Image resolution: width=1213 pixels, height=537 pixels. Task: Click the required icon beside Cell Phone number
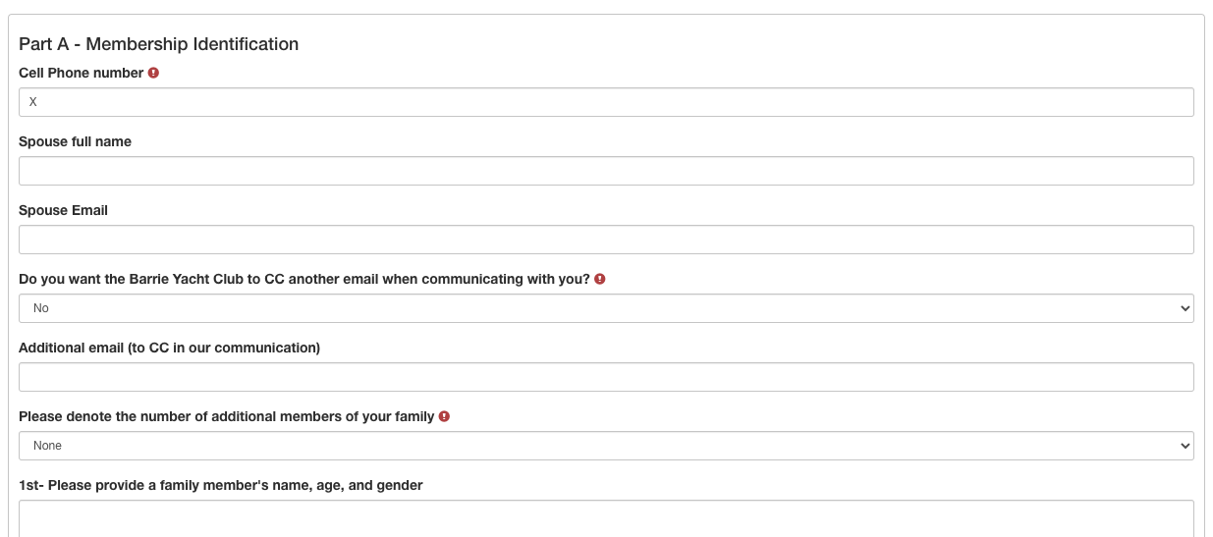153,73
